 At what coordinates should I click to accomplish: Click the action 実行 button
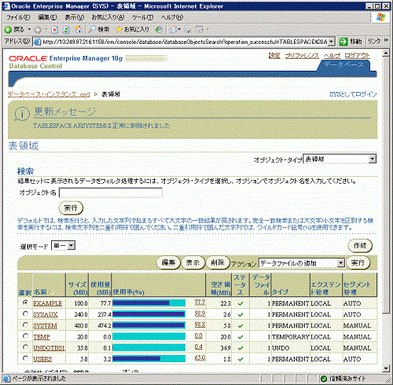click(x=358, y=262)
